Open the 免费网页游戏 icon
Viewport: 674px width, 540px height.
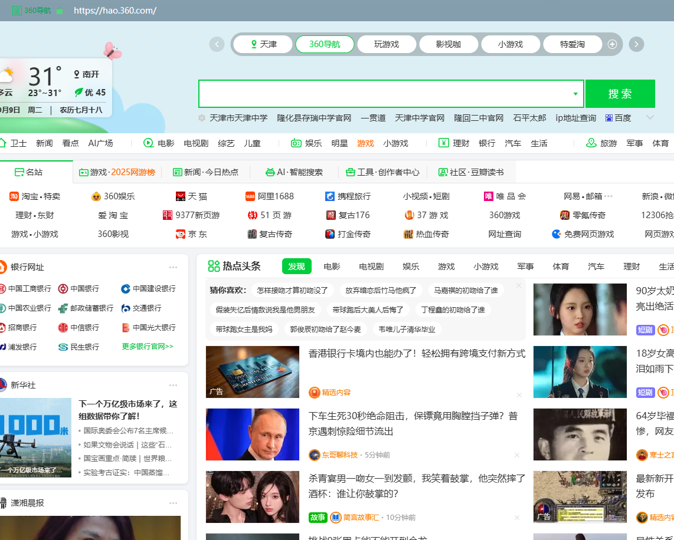(x=557, y=234)
